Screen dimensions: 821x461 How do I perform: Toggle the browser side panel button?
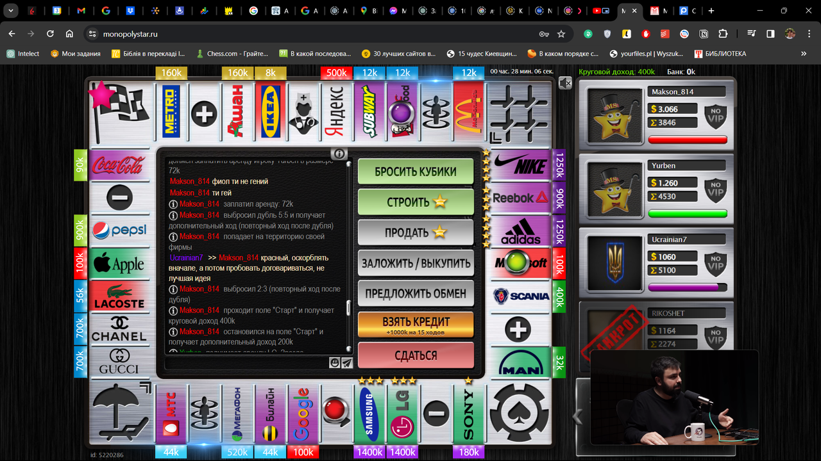point(770,34)
